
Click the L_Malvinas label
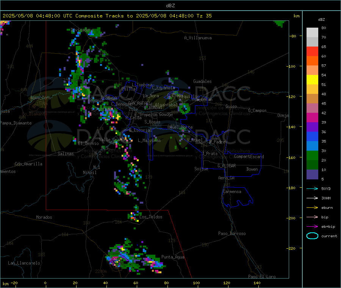point(149,140)
